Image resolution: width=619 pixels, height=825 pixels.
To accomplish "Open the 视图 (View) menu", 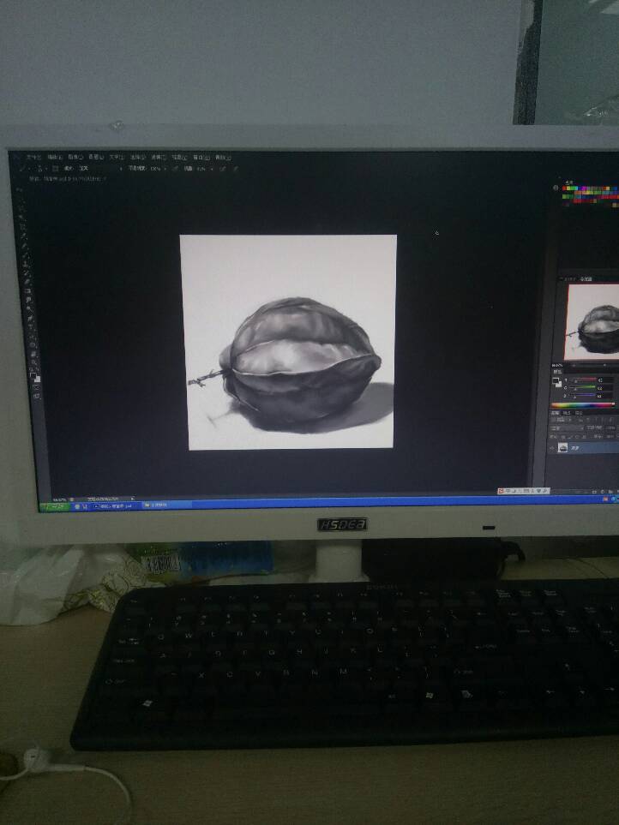I will point(179,157).
